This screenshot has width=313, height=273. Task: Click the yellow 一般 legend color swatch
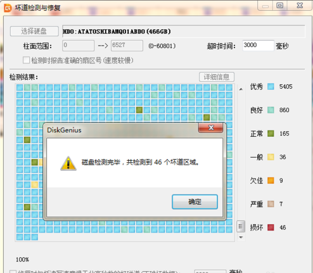tap(271, 157)
